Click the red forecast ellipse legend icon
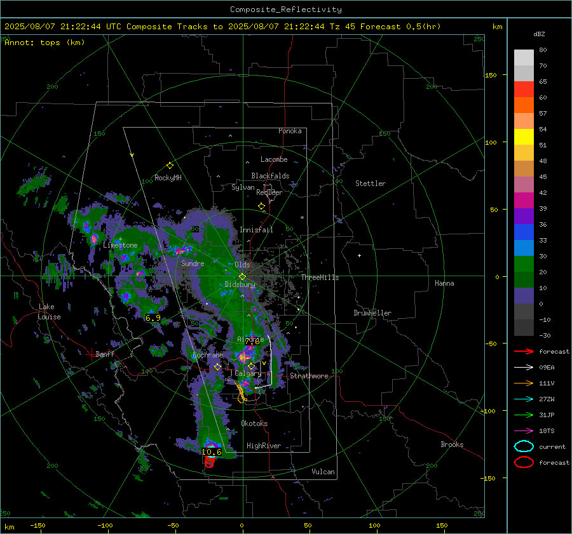This screenshot has width=572, height=534. (524, 462)
